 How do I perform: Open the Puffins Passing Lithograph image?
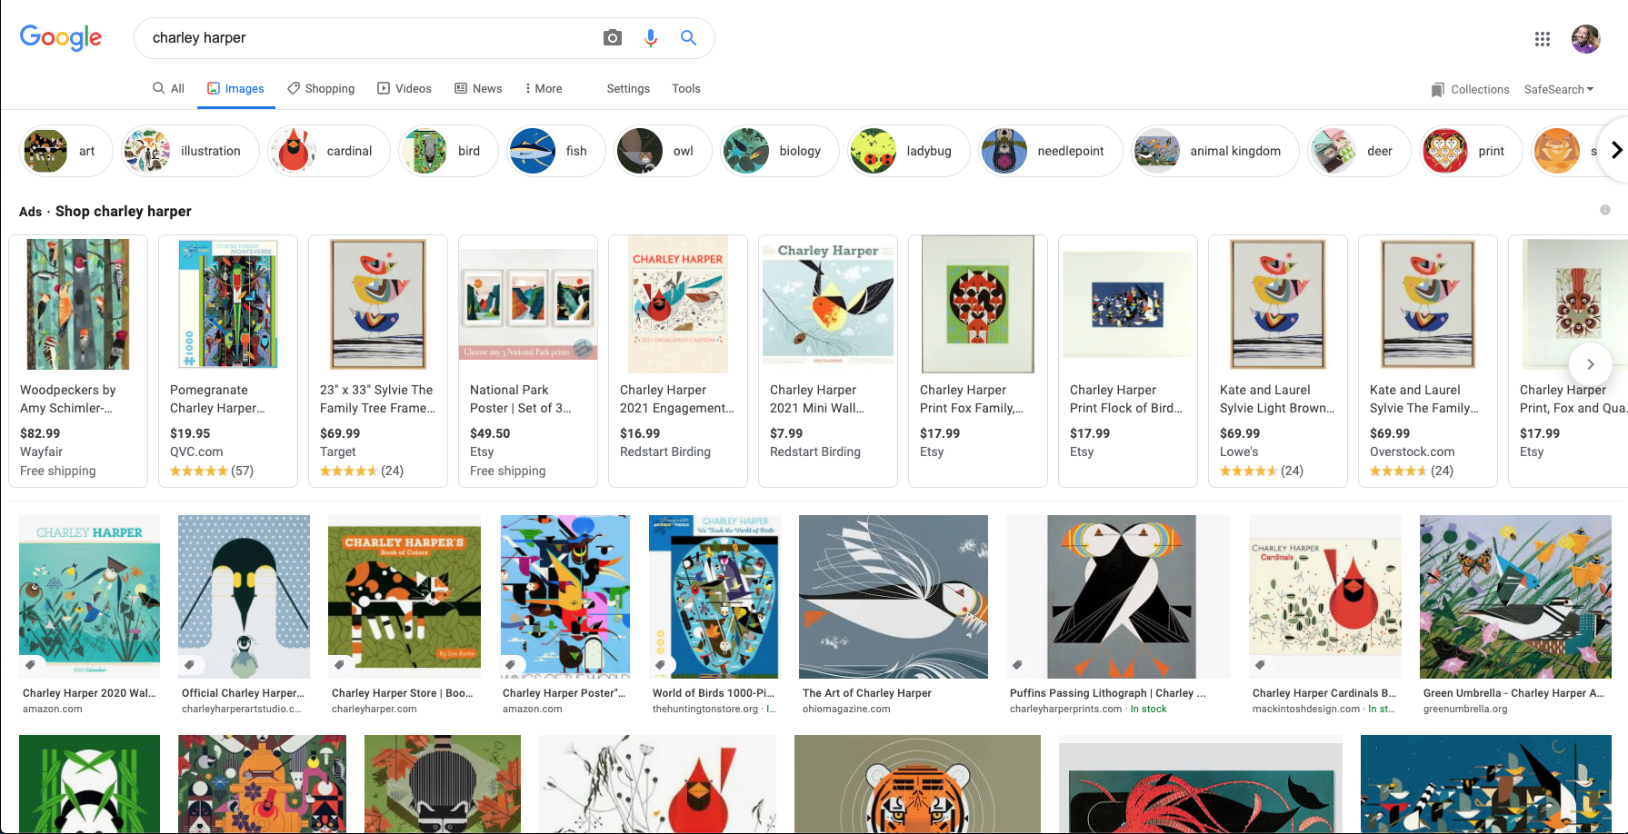pyautogui.click(x=1118, y=597)
